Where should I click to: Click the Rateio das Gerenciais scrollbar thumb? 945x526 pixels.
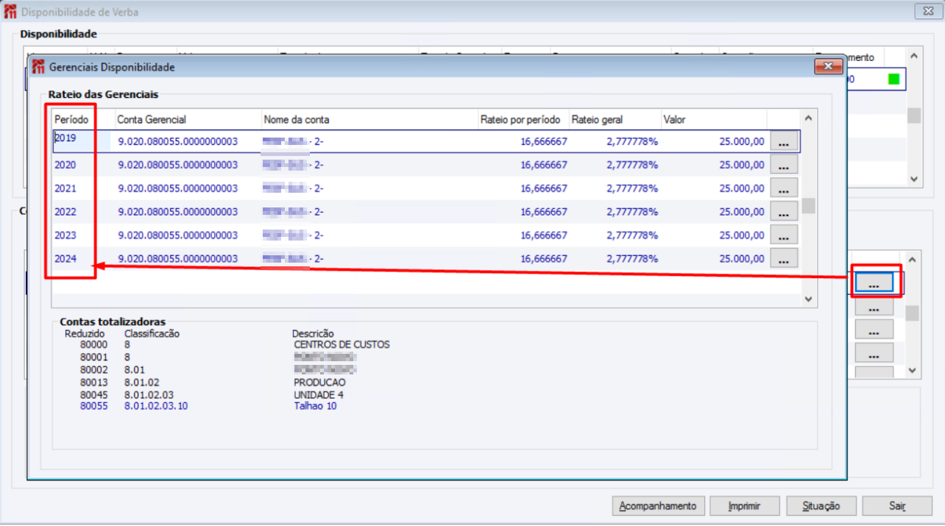tap(808, 206)
